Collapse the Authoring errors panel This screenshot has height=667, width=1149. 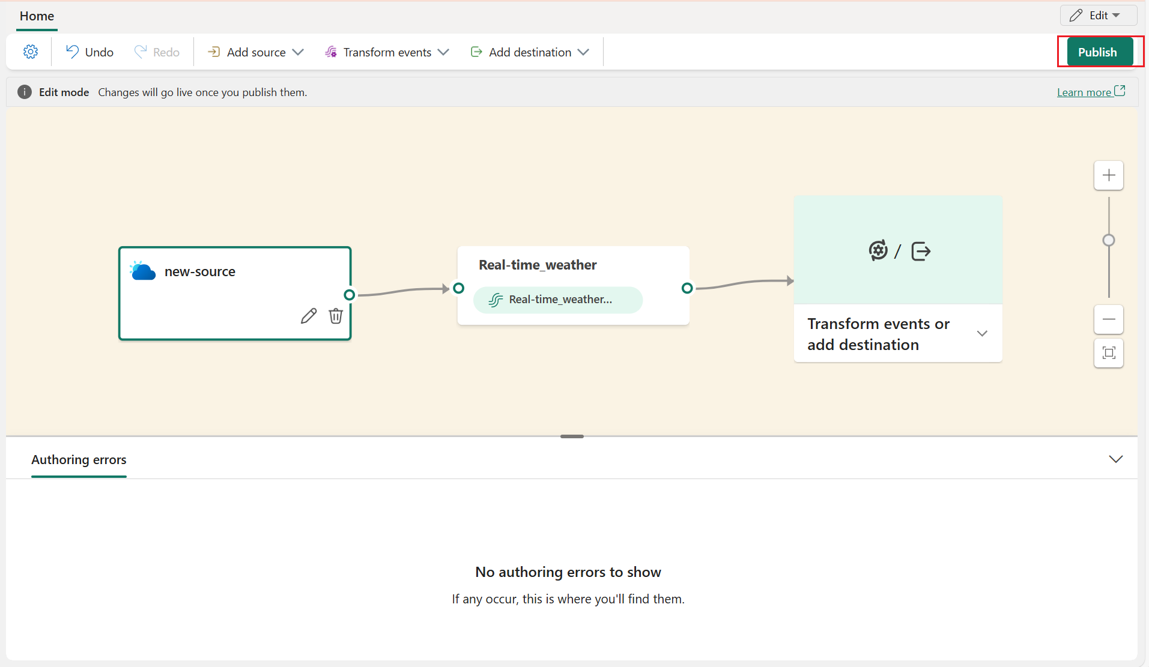click(x=1115, y=459)
